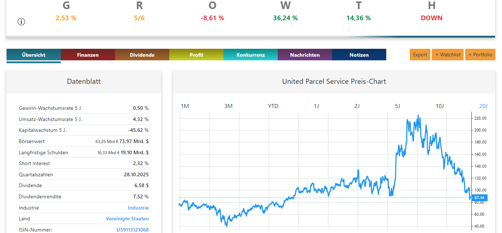Open the Vereinigte Staaten country link
Image resolution: width=502 pixels, height=233 pixels.
click(x=127, y=219)
